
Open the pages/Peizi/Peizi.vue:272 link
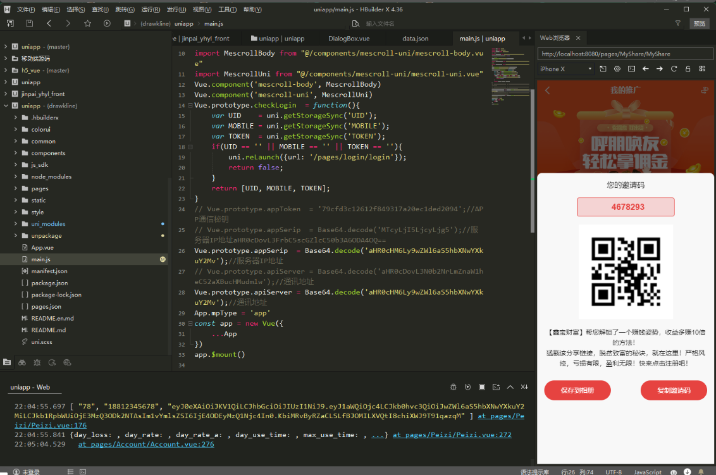pyautogui.click(x=452, y=435)
